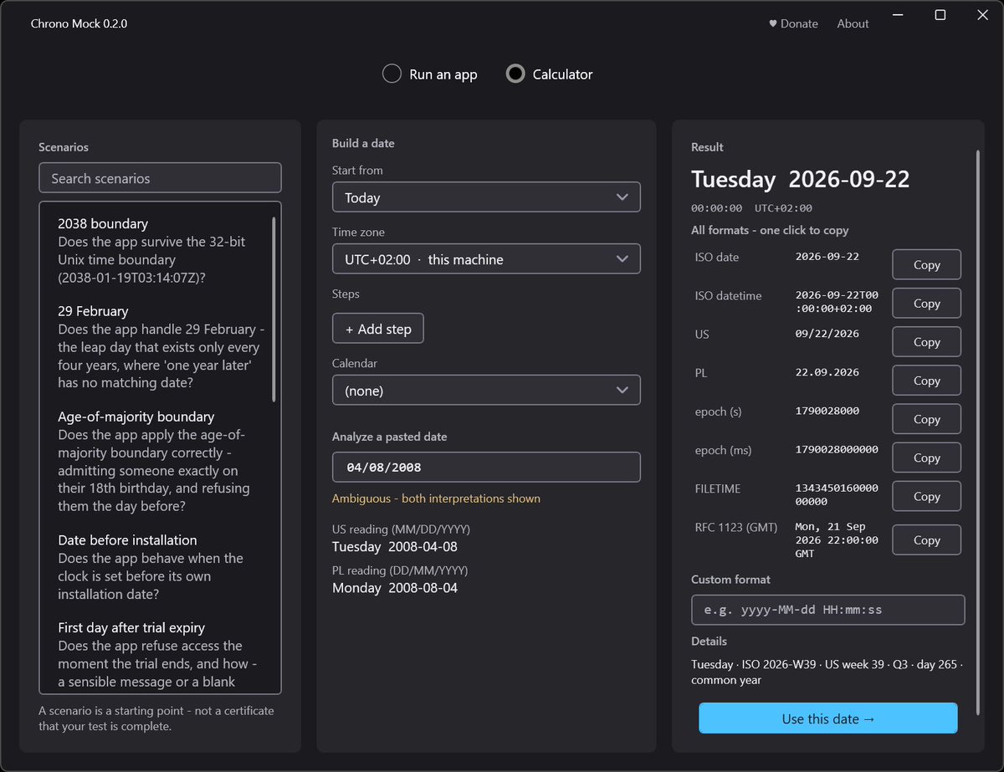Viewport: 1004px width, 772px height.
Task: Click the scenarios list scrollbar
Action: (x=274, y=309)
